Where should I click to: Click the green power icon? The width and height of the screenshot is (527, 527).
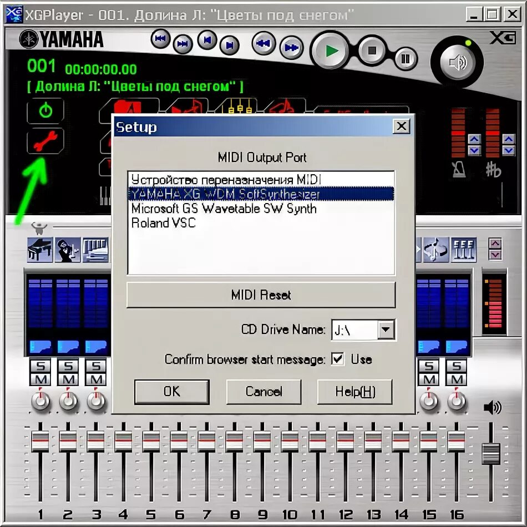[45, 110]
